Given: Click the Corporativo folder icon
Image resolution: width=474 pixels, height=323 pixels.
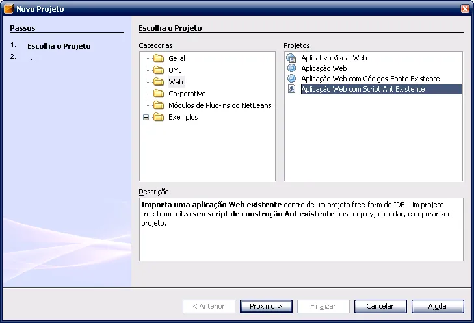Looking at the screenshot, I should [x=159, y=94].
